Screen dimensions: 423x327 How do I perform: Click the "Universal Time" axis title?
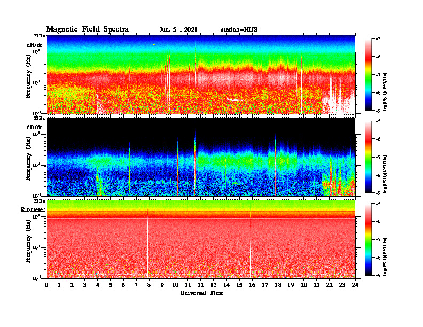tap(202, 293)
